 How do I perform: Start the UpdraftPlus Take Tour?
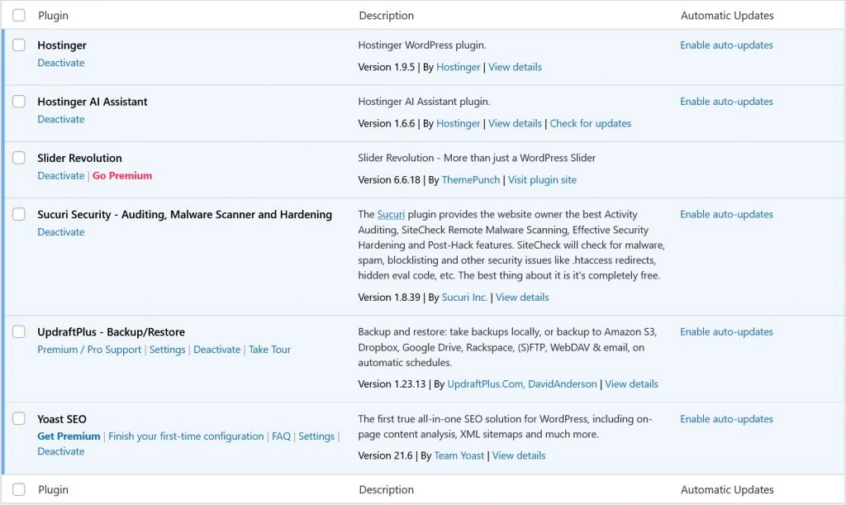point(269,349)
